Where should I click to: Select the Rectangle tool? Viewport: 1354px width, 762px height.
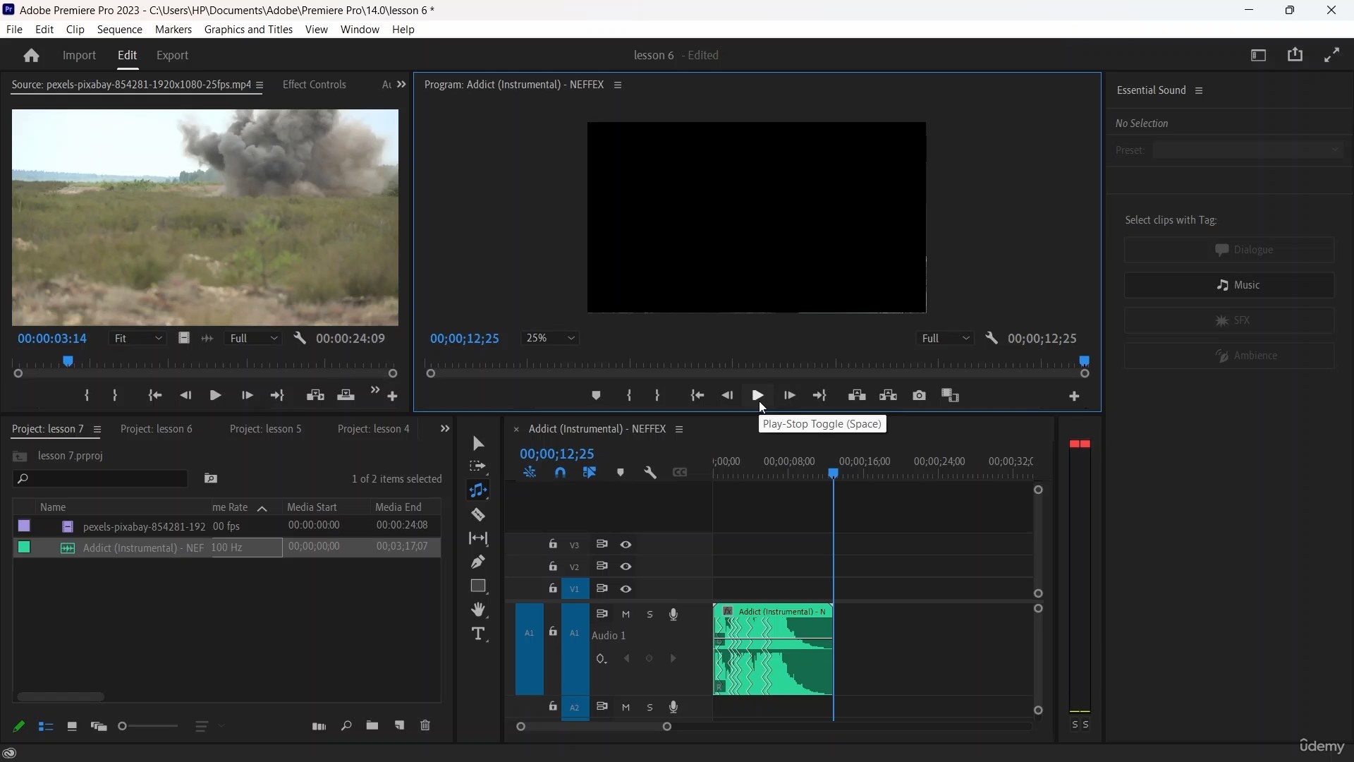(478, 586)
